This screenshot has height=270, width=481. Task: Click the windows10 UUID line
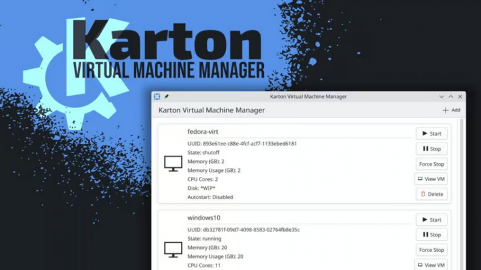(244, 230)
